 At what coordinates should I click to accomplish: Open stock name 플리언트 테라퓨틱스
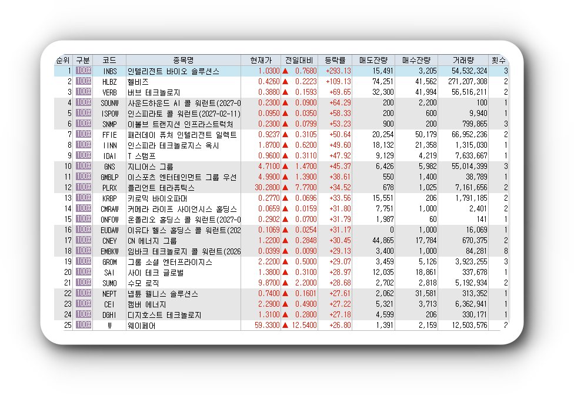161,188
